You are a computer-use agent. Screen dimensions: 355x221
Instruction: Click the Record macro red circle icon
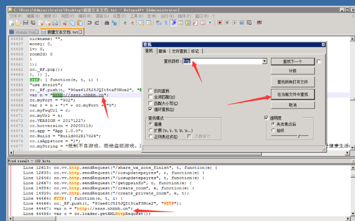coord(219,23)
